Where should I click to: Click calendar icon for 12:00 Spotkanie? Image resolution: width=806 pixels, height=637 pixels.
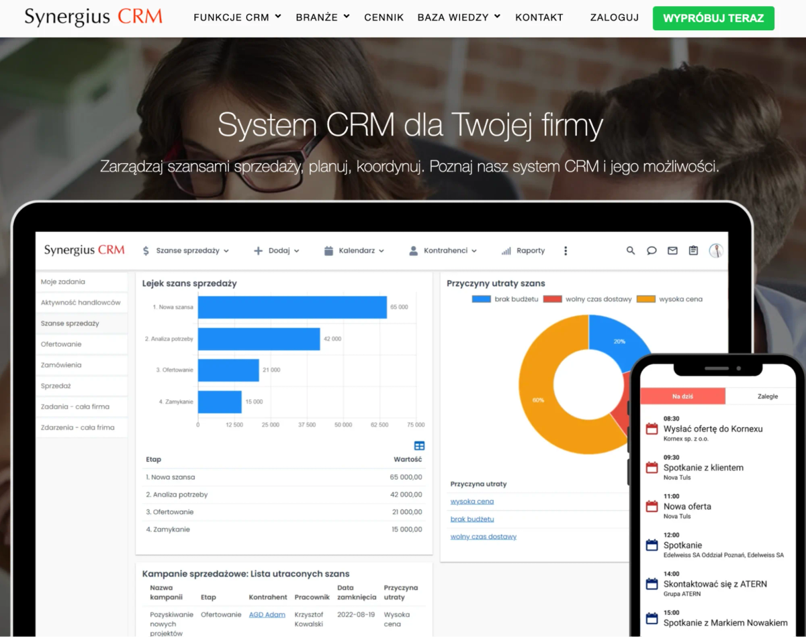651,545
